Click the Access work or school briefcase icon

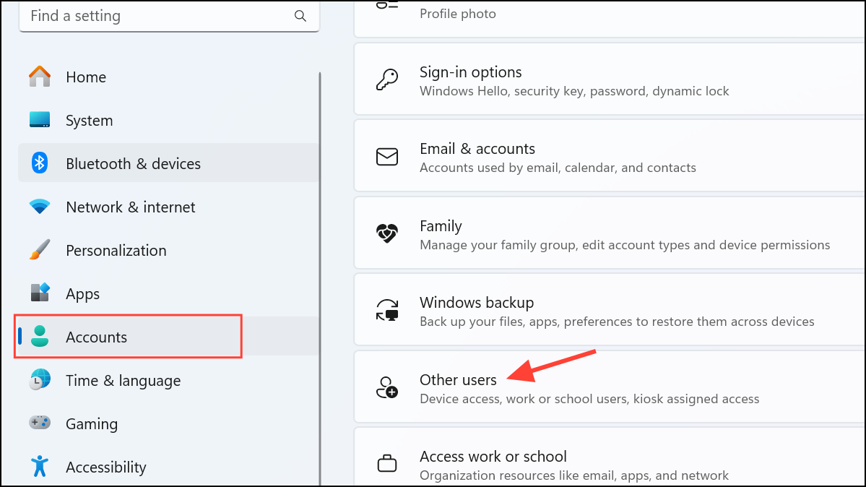pos(388,463)
